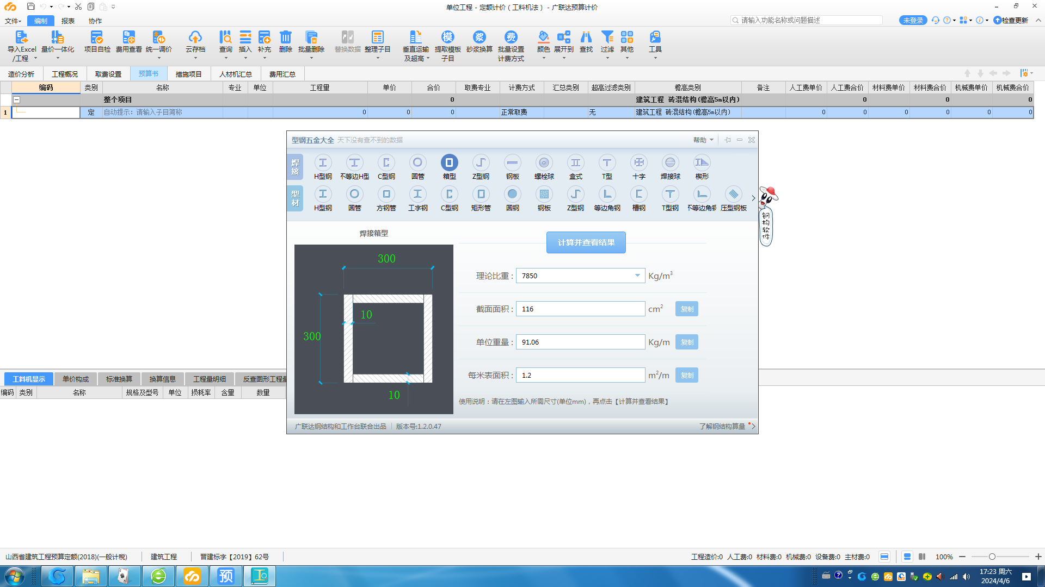The width and height of the screenshot is (1045, 587).
Task: Expand 过滤 filter dropdown arrow
Action: [607, 58]
